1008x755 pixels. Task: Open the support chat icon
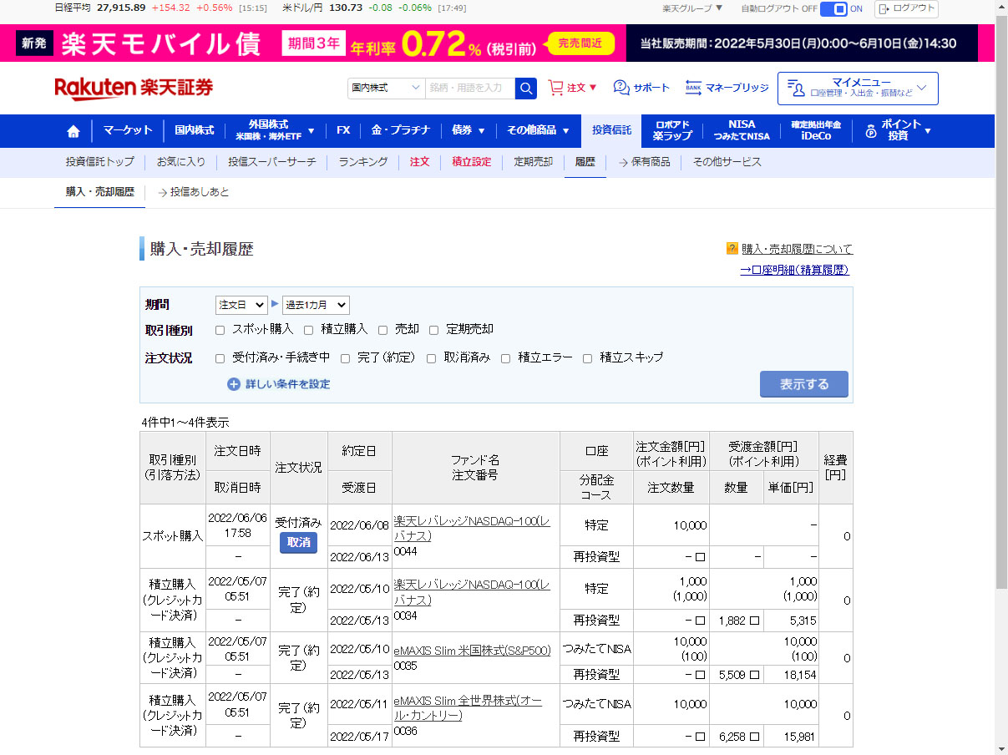pyautogui.click(x=621, y=88)
